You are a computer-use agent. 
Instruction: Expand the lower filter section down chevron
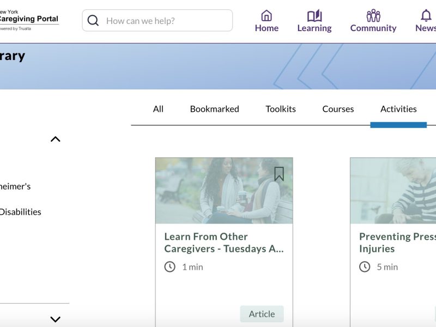55,319
